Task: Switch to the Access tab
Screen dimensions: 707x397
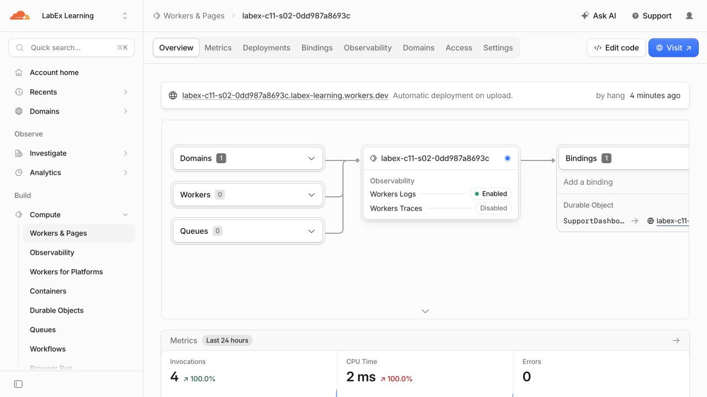Action: 459,47
